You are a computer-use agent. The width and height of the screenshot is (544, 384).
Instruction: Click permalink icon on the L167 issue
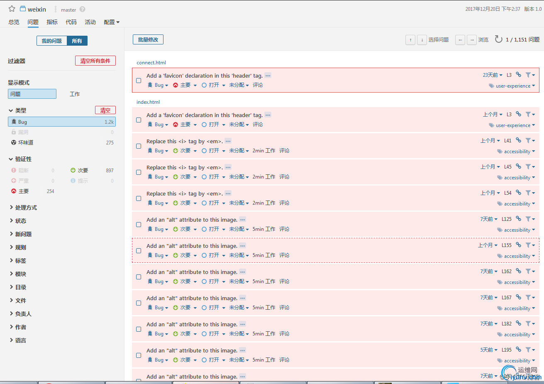[518, 297]
